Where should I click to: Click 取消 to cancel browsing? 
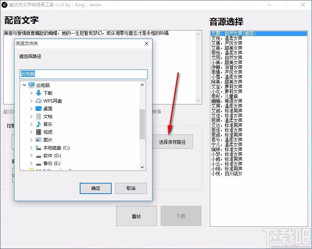[131, 188]
